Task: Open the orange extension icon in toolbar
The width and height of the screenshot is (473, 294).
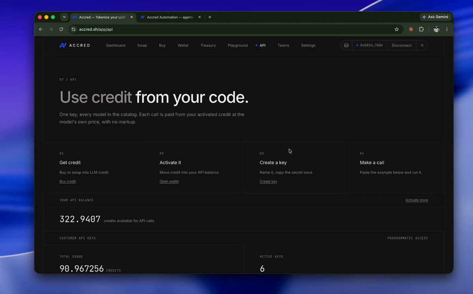Action: click(411, 29)
